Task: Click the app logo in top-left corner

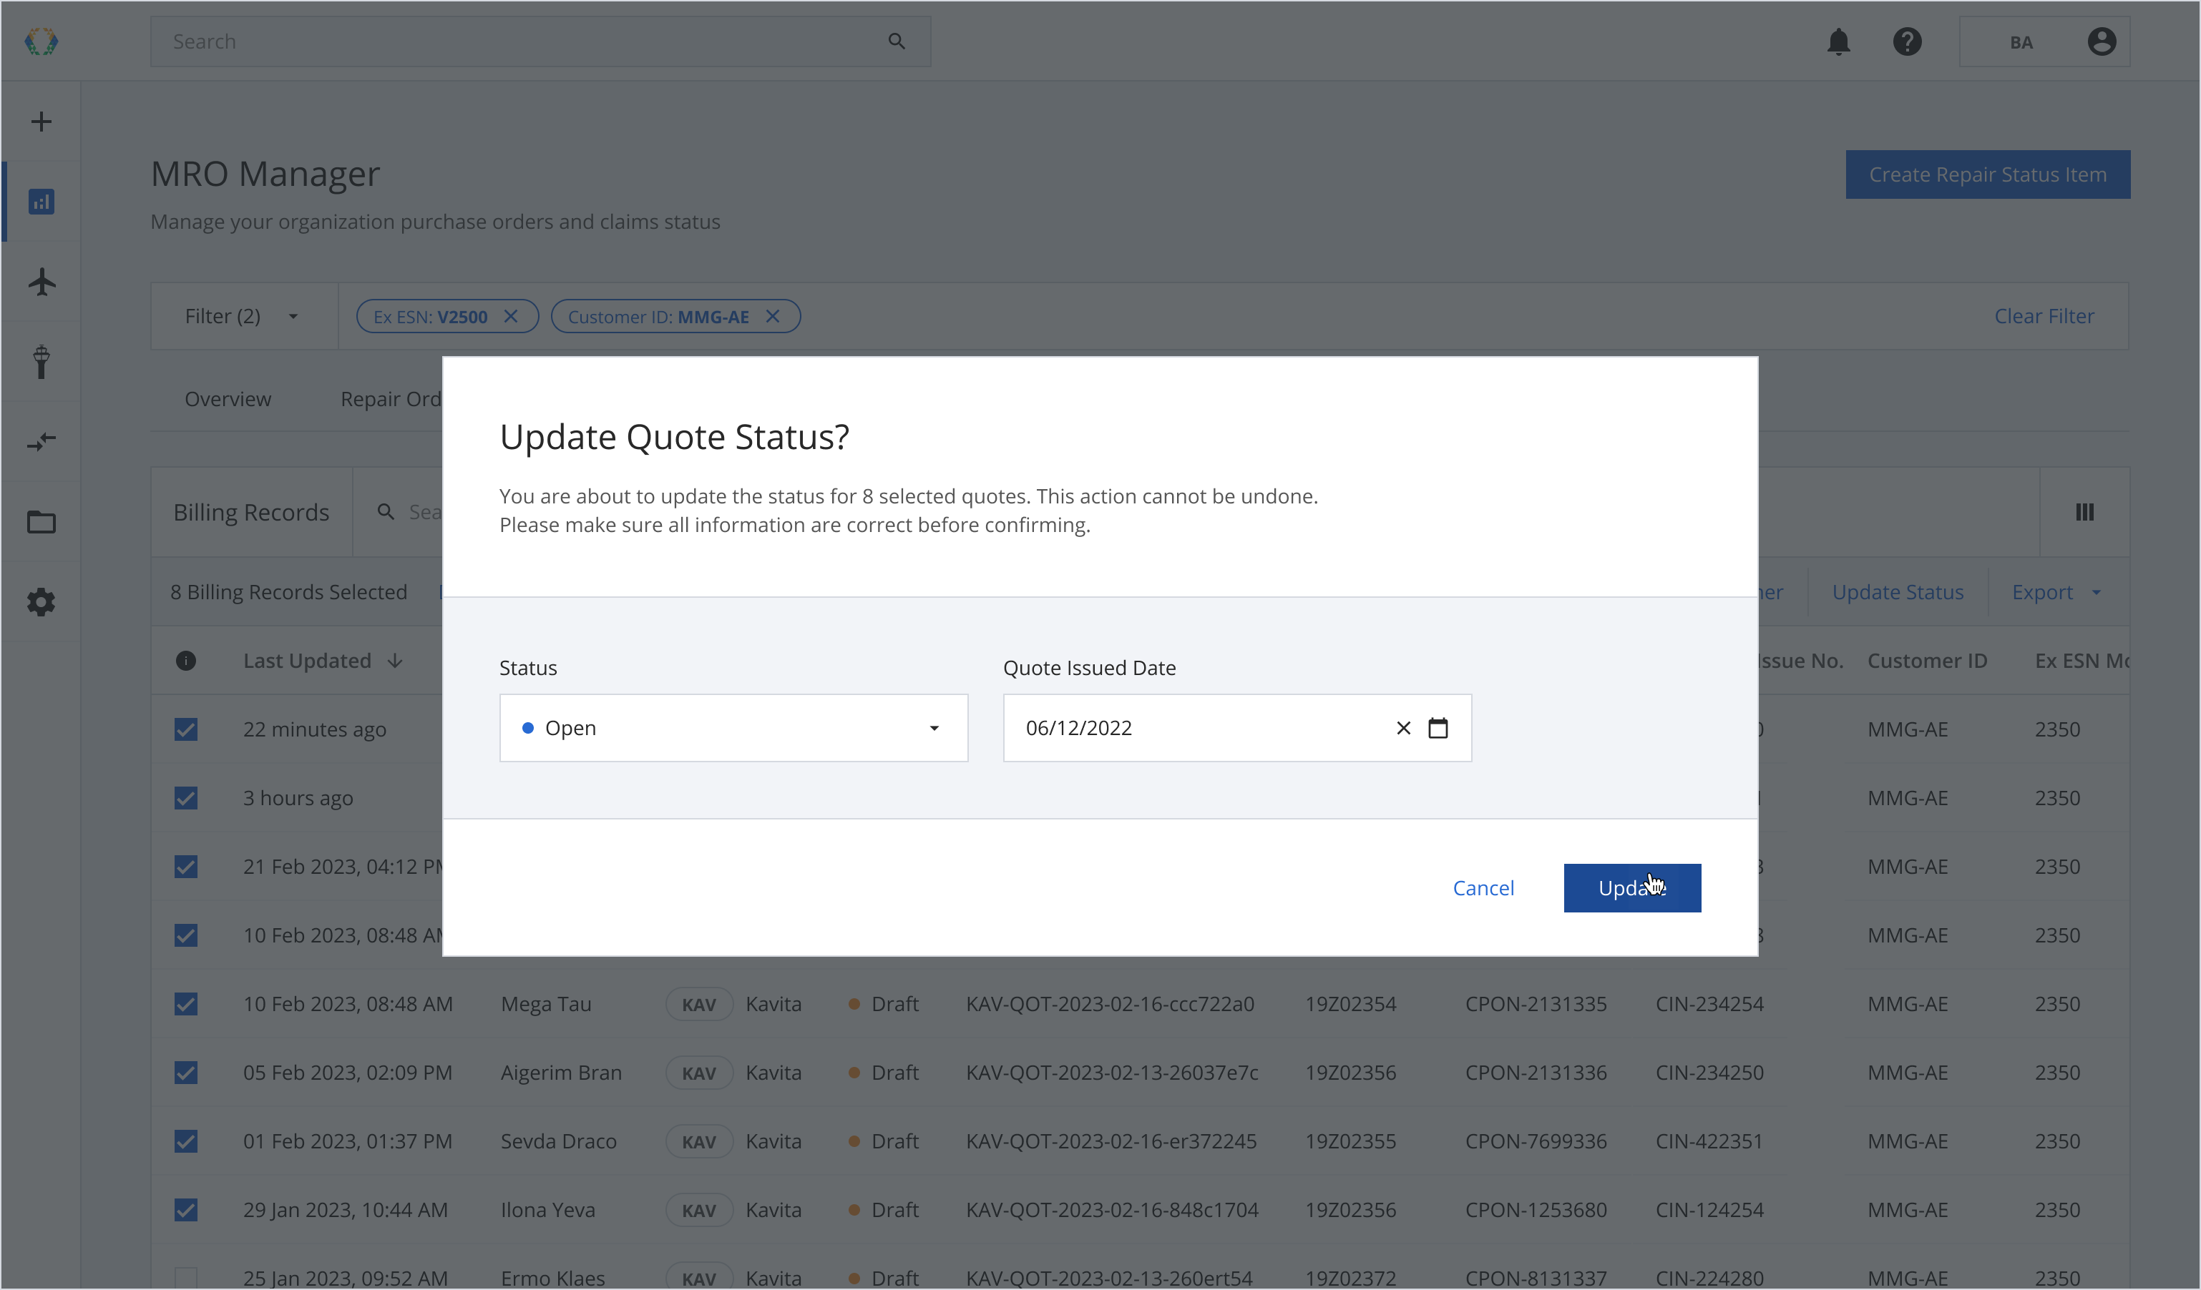Action: pos(41,41)
